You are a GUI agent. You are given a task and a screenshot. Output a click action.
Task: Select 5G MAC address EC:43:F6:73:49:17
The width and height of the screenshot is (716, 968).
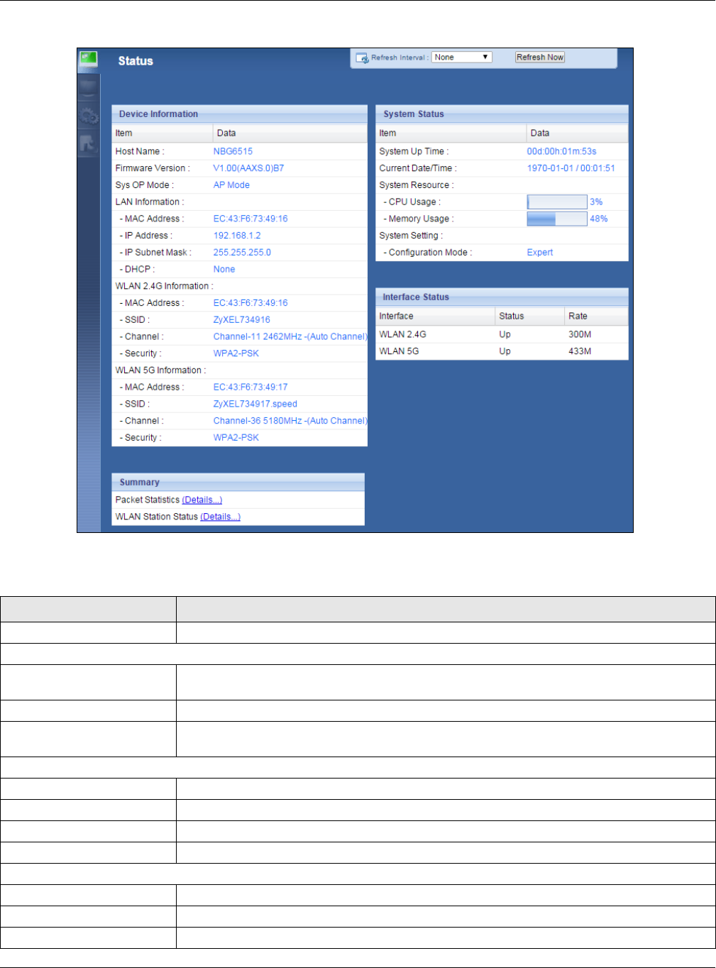250,387
